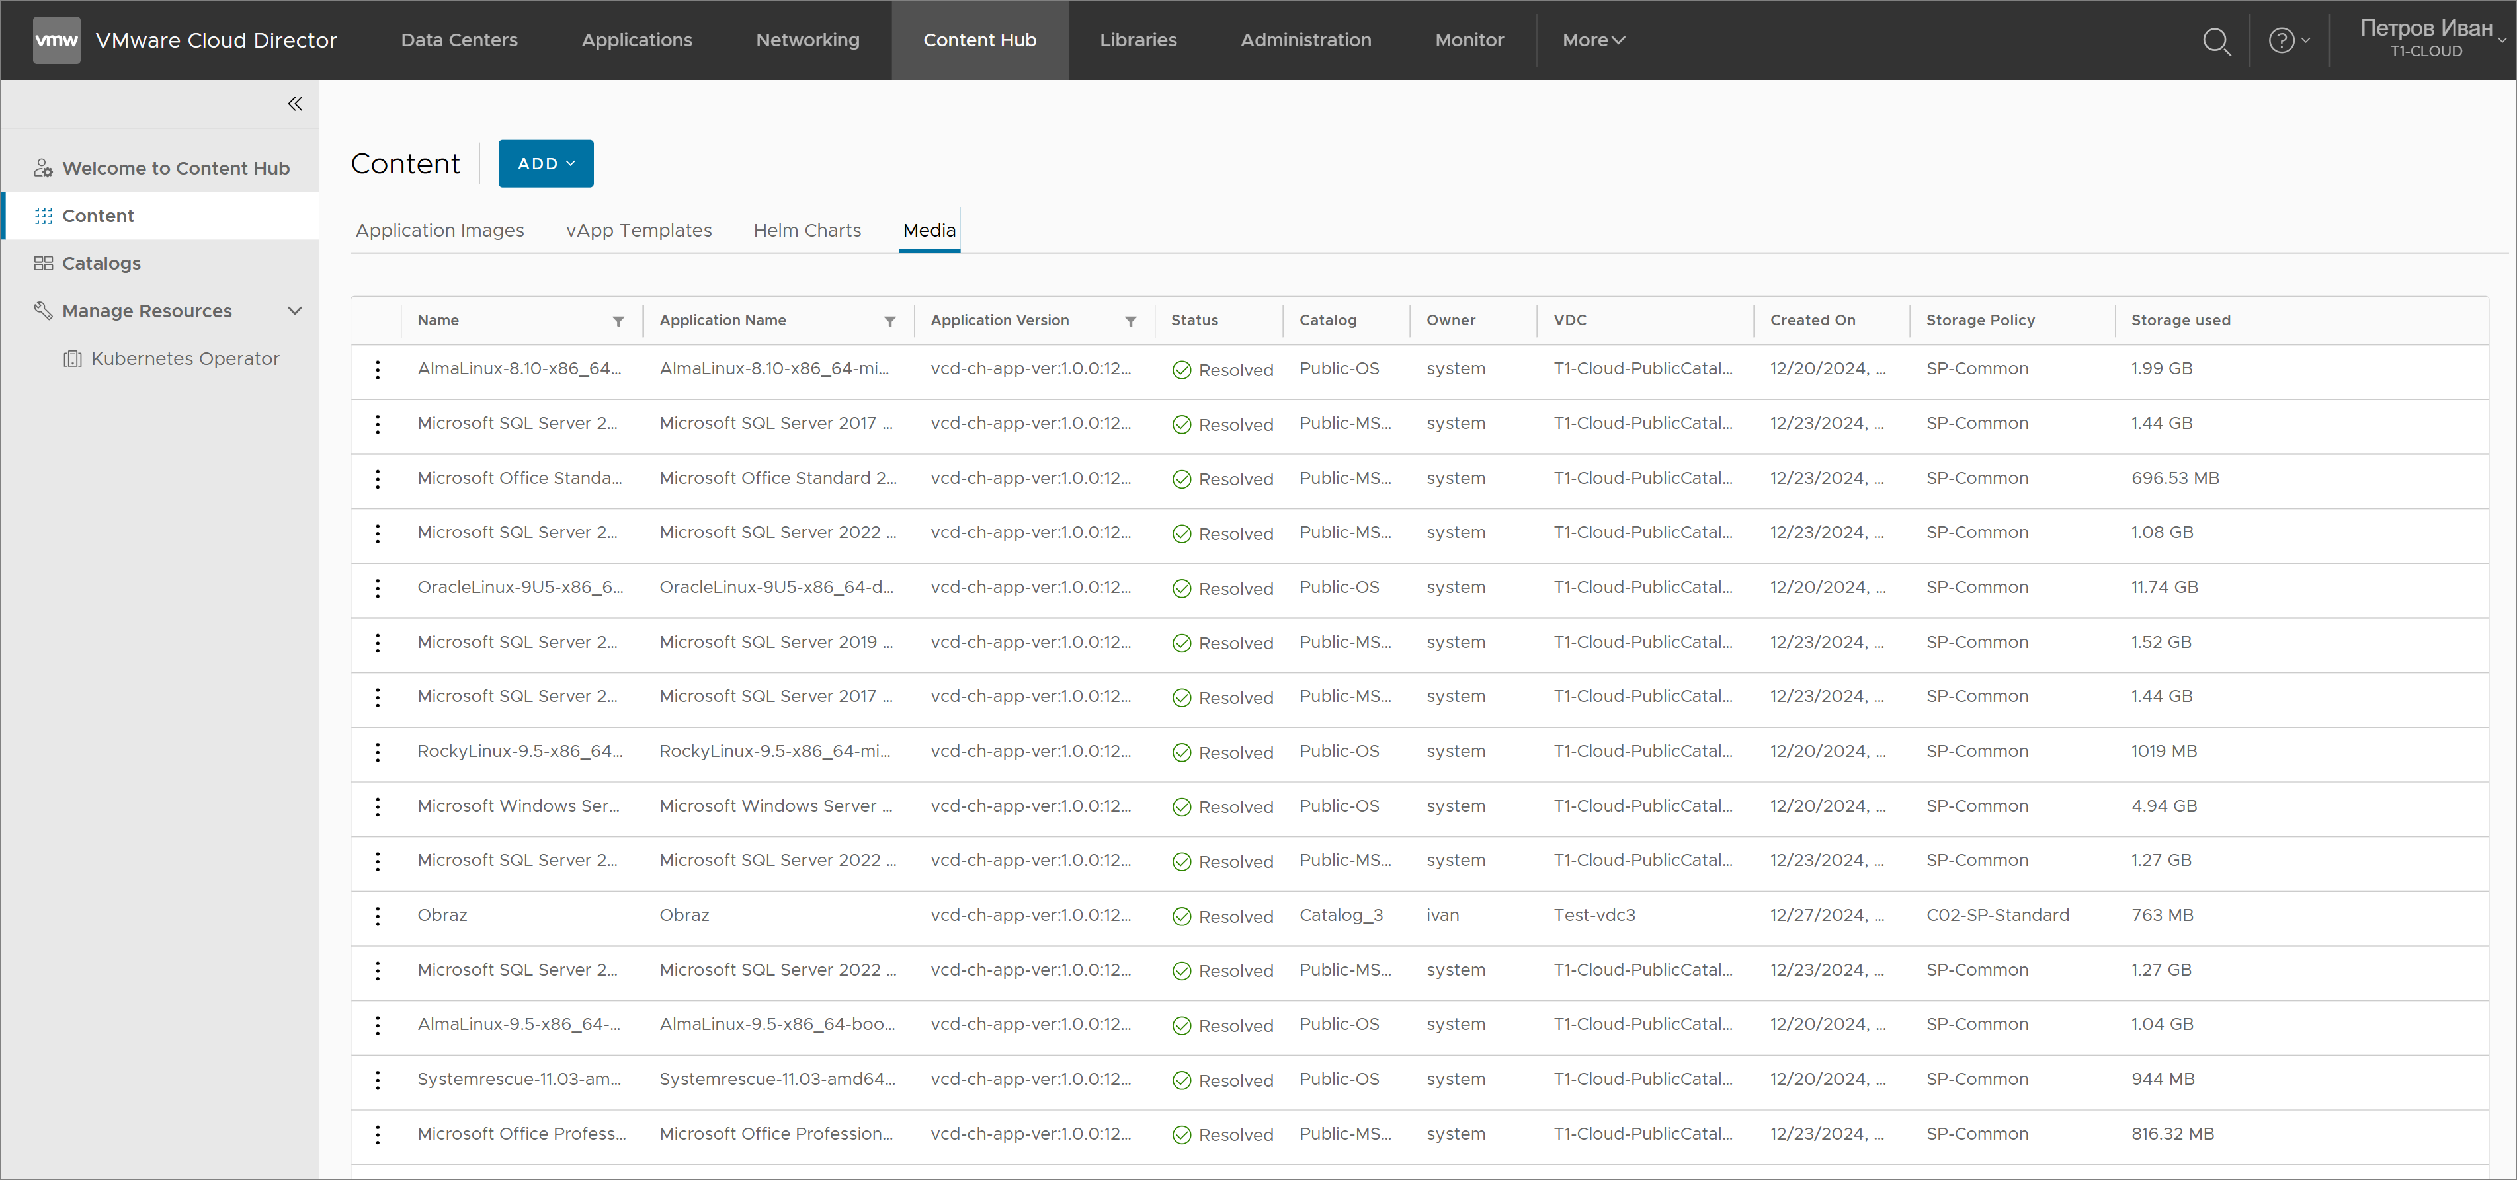The image size is (2517, 1180).
Task: Click the Kubernetes Operator icon
Action: [x=72, y=358]
